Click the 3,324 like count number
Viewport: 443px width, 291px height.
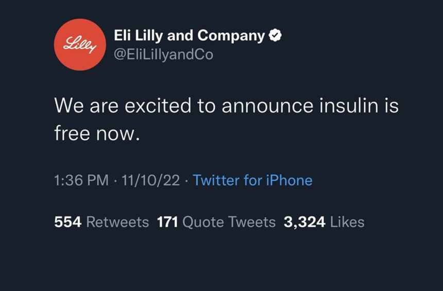click(304, 222)
